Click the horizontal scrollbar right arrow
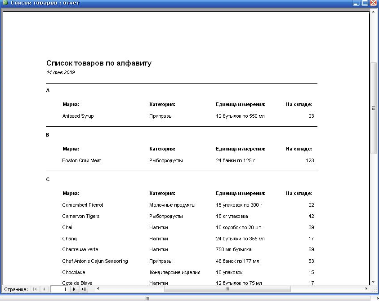 point(366,288)
